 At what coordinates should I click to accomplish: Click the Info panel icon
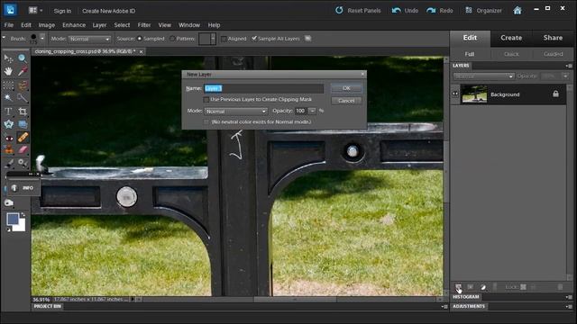(14, 188)
